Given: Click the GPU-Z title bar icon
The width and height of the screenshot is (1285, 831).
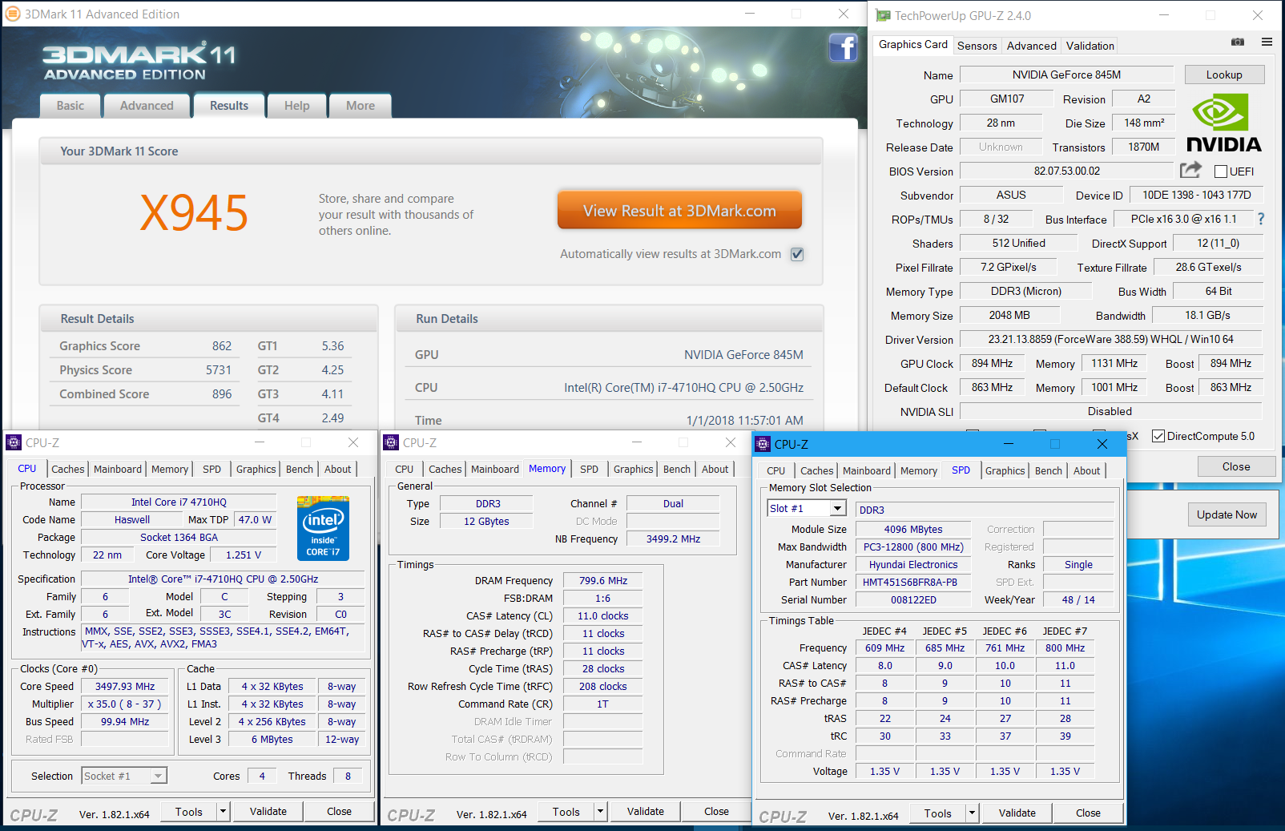Looking at the screenshot, I should tap(883, 15).
